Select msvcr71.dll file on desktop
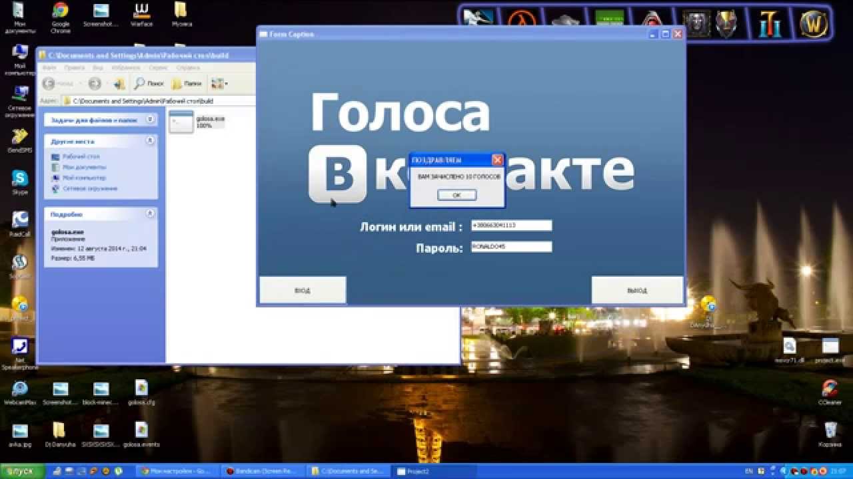The image size is (853, 479). [790, 351]
